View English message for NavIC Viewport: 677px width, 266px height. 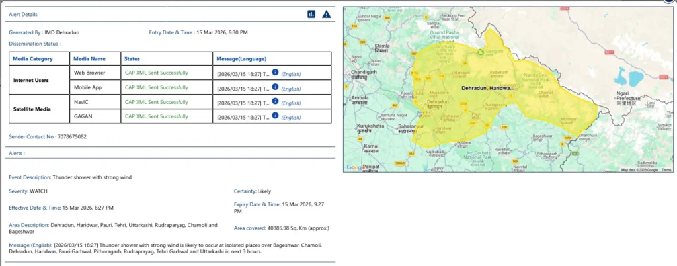tap(291, 103)
